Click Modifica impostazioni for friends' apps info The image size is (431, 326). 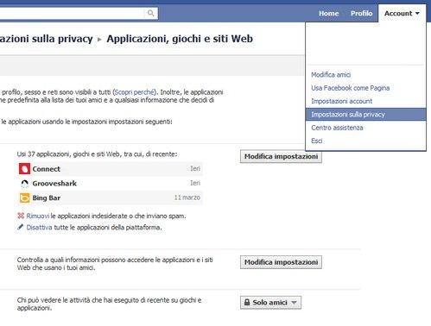[x=281, y=262]
